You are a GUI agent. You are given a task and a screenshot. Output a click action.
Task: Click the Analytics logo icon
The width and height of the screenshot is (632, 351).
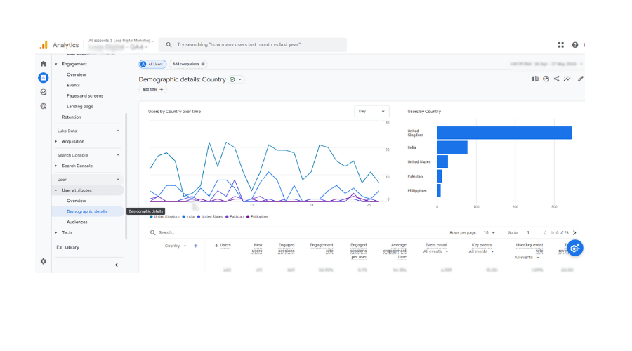tap(43, 45)
